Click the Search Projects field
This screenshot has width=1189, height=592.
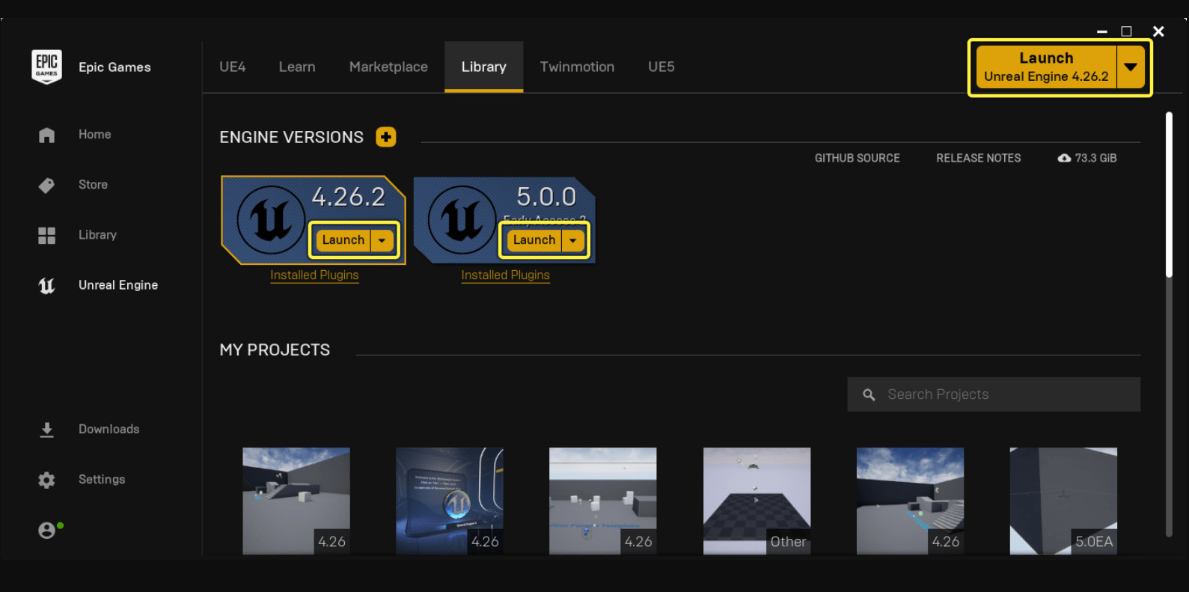coord(994,394)
